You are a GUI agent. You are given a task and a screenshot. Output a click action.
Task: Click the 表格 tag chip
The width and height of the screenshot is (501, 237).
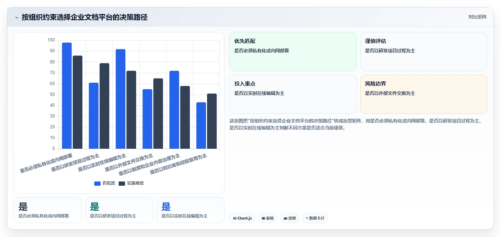[268, 218]
